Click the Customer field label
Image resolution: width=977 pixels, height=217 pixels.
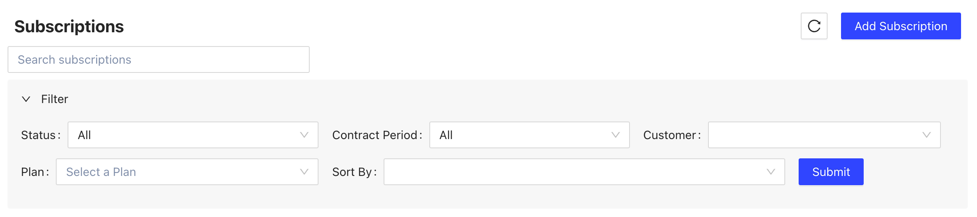tap(670, 135)
